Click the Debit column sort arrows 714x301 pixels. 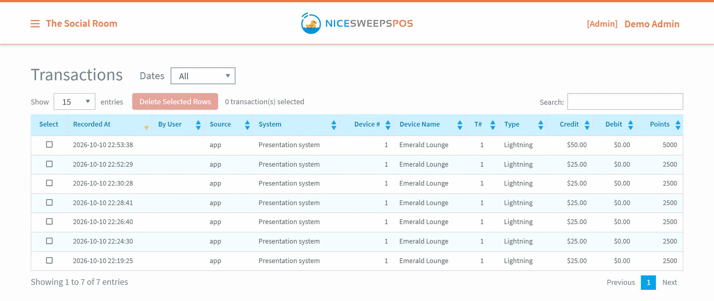[x=631, y=125]
